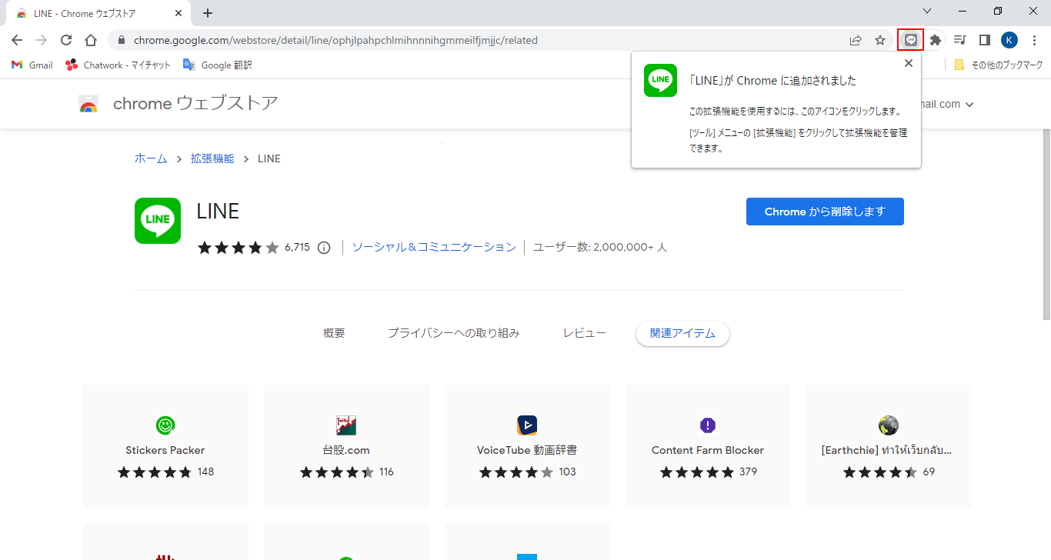This screenshot has height=560, width=1051.
Task: Toggle the Chrome side panel icon
Action: point(984,40)
